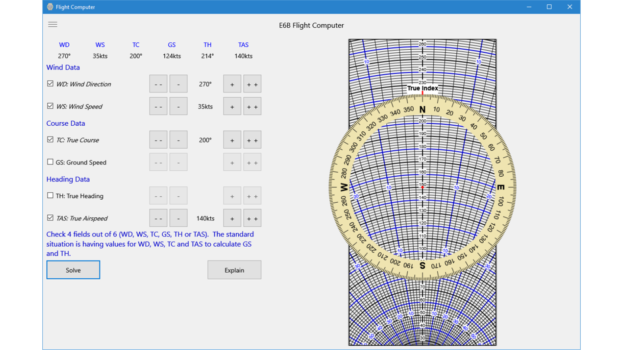Image resolution: width=623 pixels, height=350 pixels.
Task: Increase Wind Speed by large step (+ +)
Action: tap(252, 106)
